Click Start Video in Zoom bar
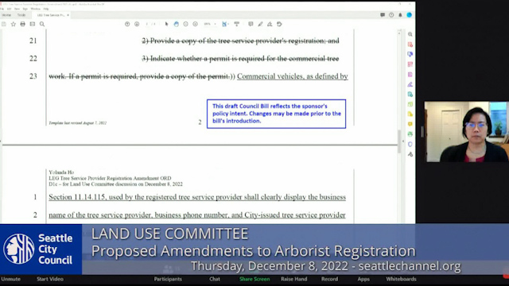Viewport: 509px width, 286px height. [x=50, y=279]
